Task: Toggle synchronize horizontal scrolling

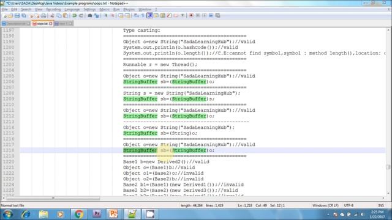Action: click(x=127, y=15)
